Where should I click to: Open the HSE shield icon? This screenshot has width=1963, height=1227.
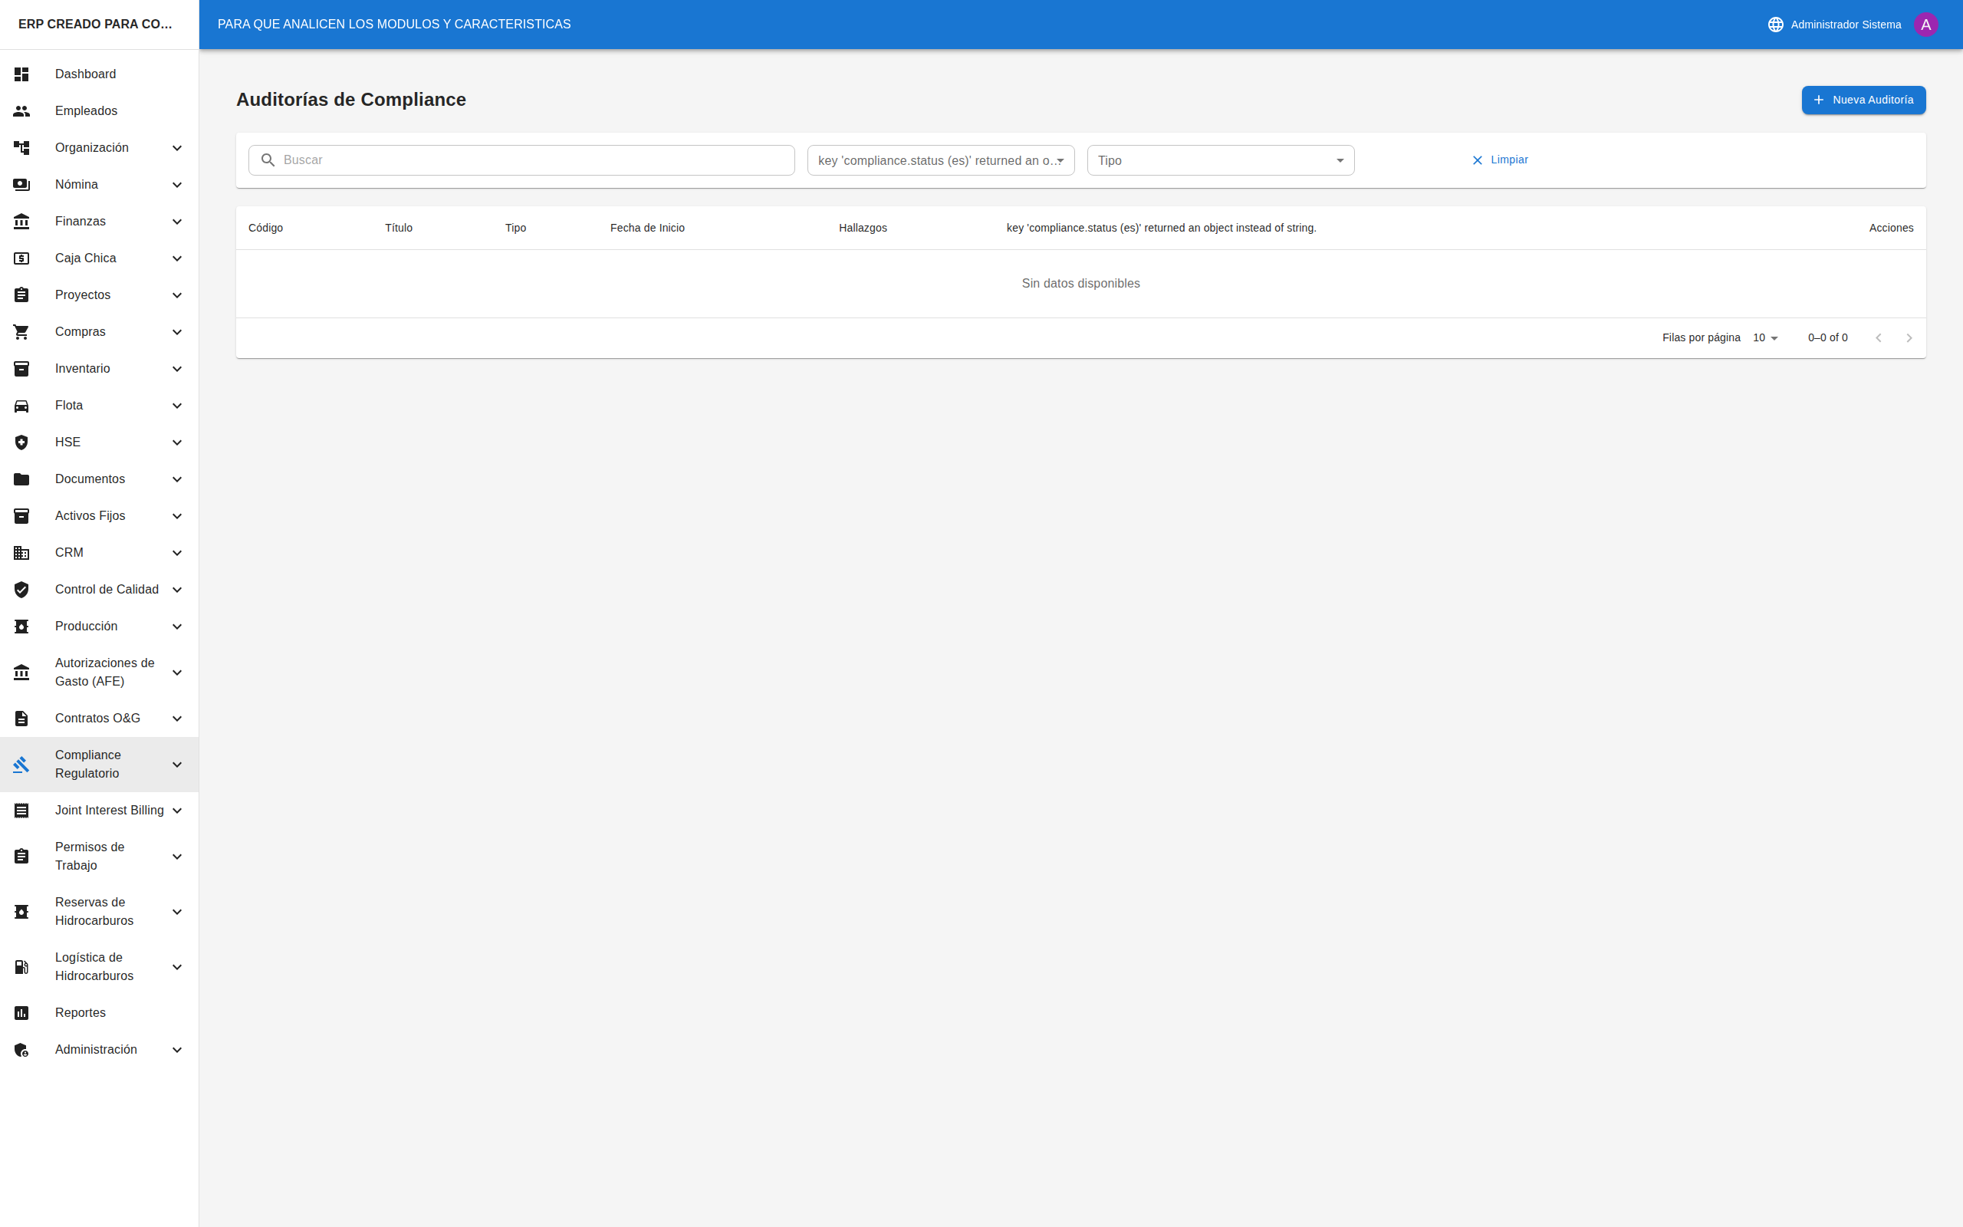(21, 442)
